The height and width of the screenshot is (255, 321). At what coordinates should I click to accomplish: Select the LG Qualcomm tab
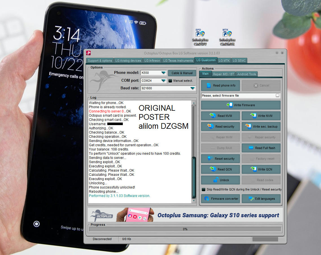[206, 60]
